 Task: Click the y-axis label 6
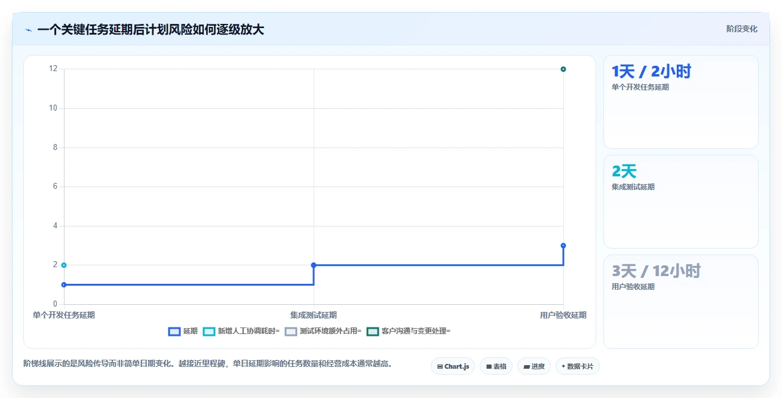tap(55, 186)
